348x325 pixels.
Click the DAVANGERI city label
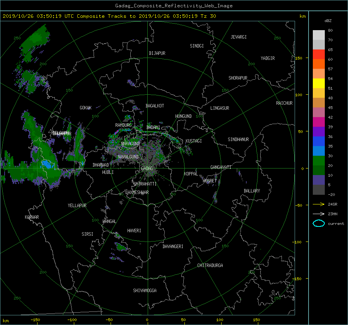pyautogui.click(x=173, y=247)
